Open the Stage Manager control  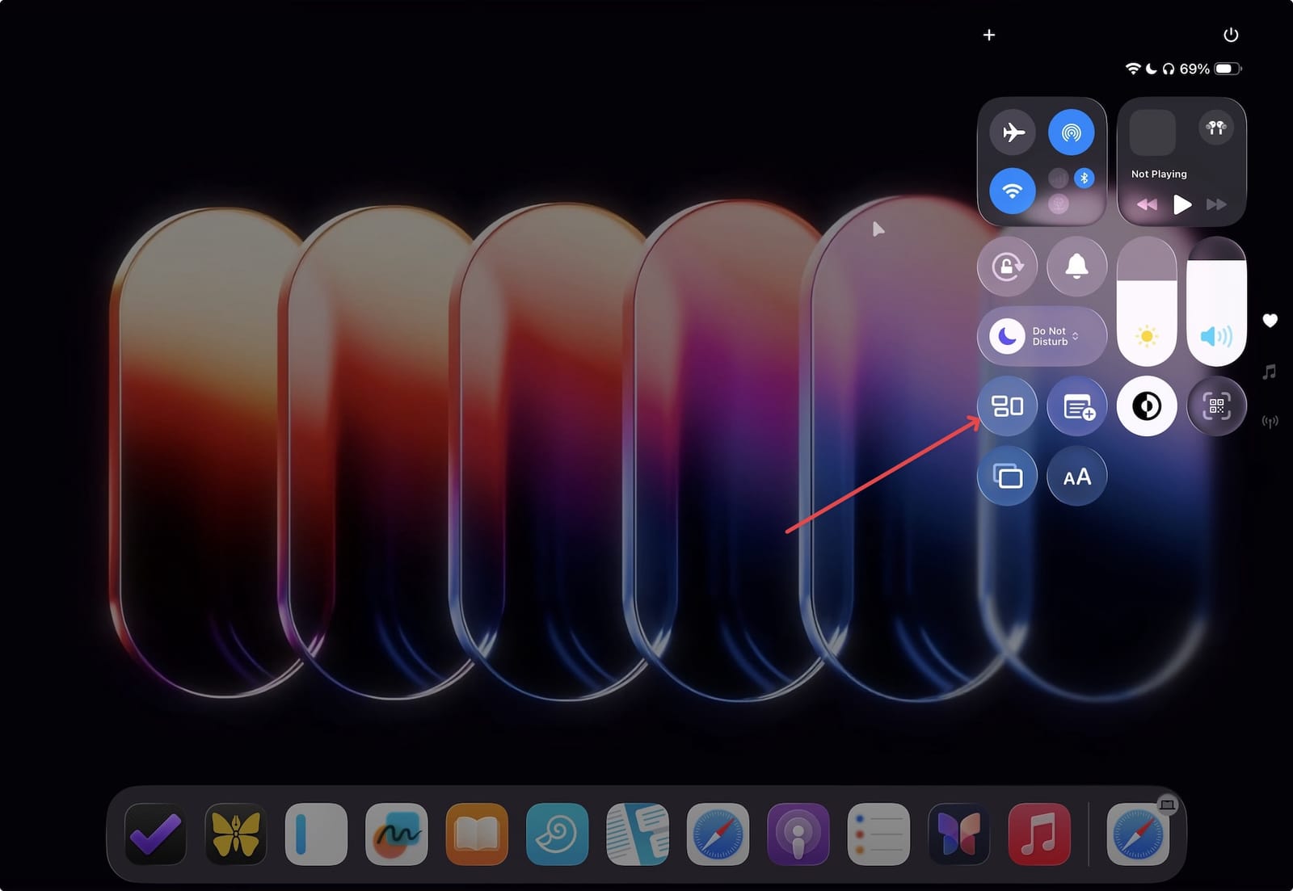tap(1007, 406)
